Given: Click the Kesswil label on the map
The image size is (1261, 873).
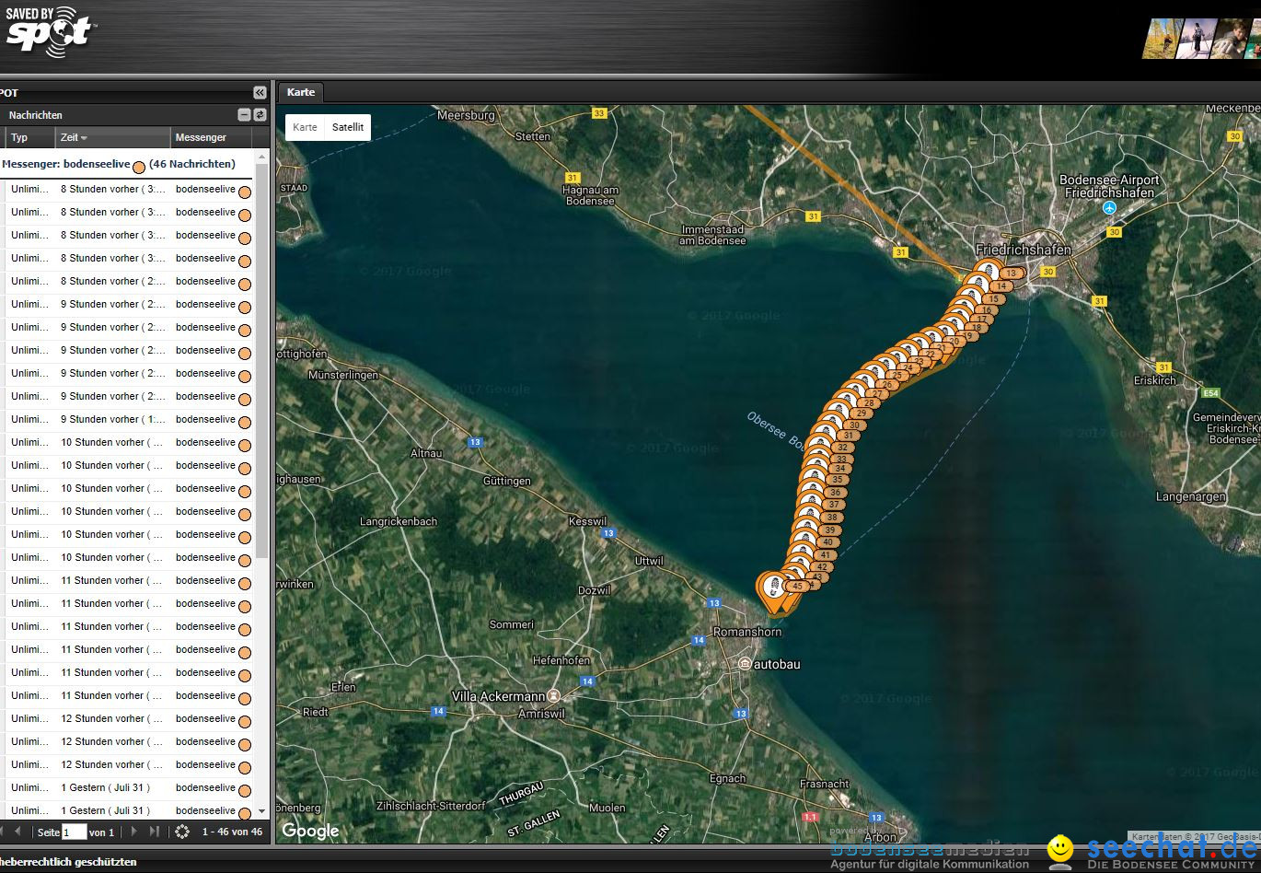Looking at the screenshot, I should [587, 521].
